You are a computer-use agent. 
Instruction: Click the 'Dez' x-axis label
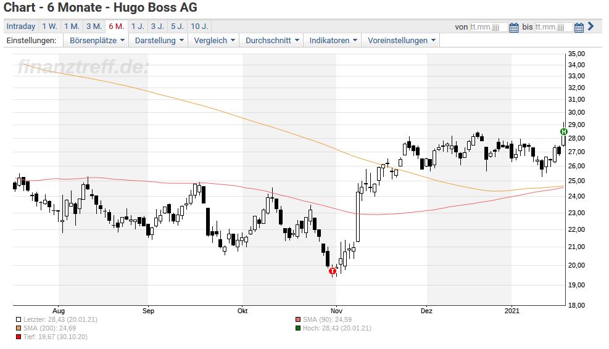[x=426, y=311]
